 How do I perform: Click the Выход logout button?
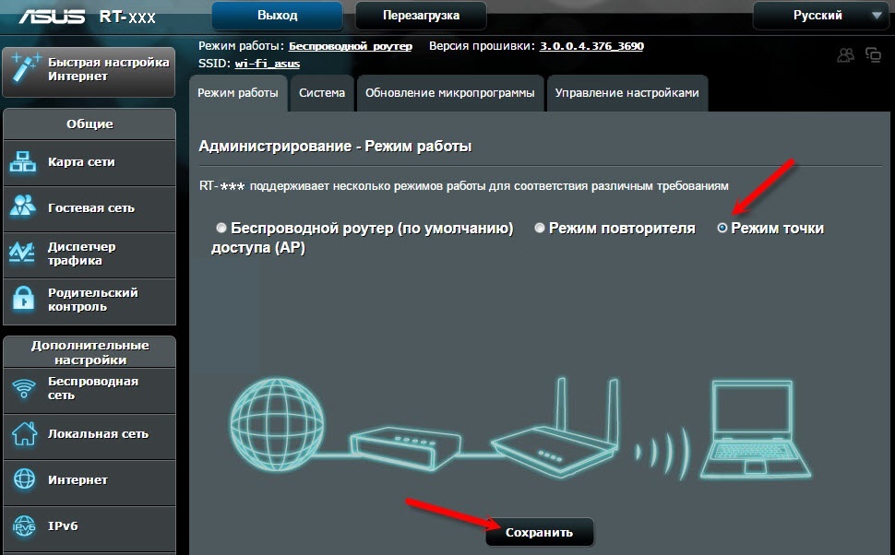point(278,16)
